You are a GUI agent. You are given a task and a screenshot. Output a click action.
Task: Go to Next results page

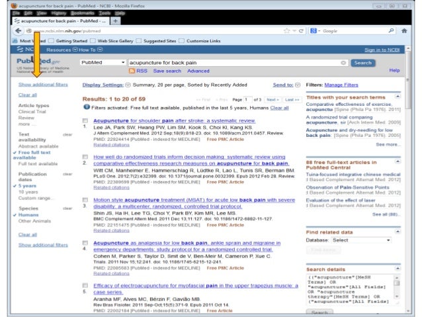pyautogui.click(x=273, y=100)
